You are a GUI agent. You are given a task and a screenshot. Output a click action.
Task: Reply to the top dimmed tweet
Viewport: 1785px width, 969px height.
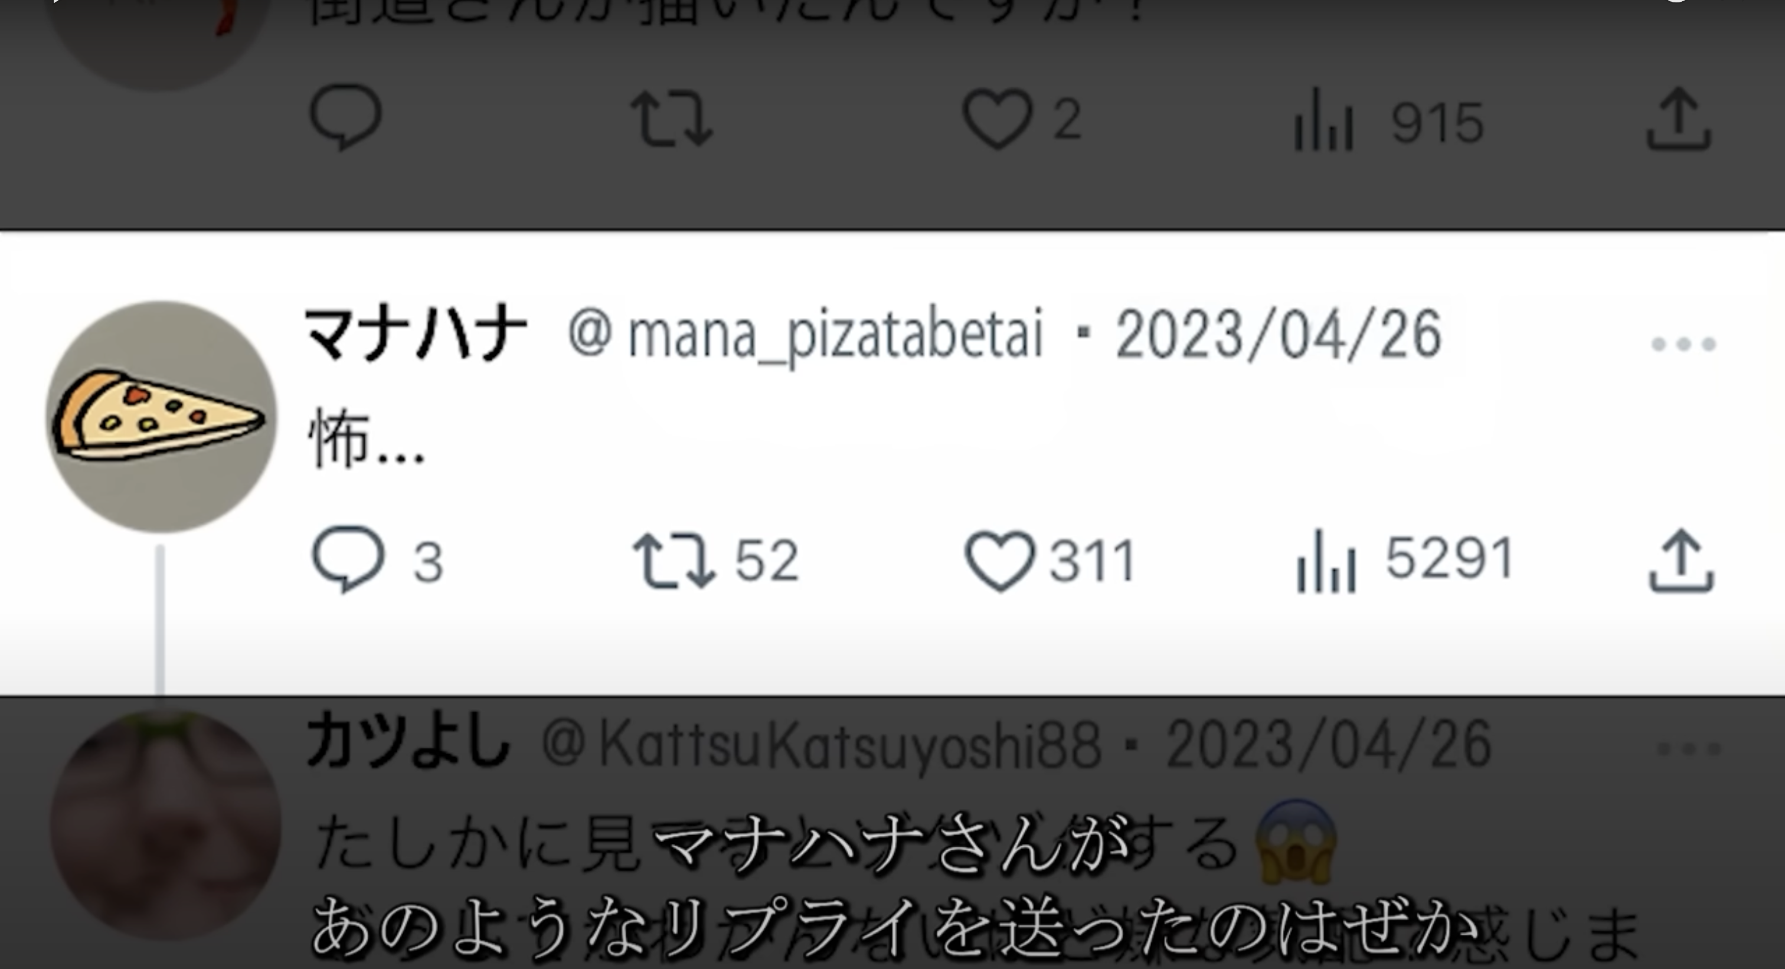tap(345, 117)
